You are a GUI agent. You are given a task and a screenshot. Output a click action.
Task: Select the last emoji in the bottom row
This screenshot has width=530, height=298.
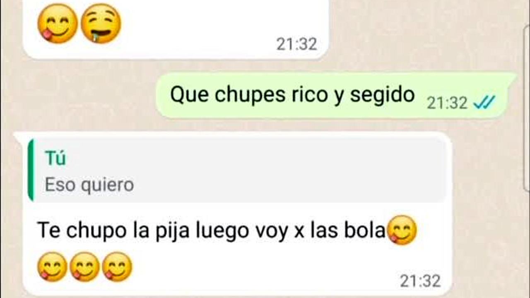coord(117,267)
